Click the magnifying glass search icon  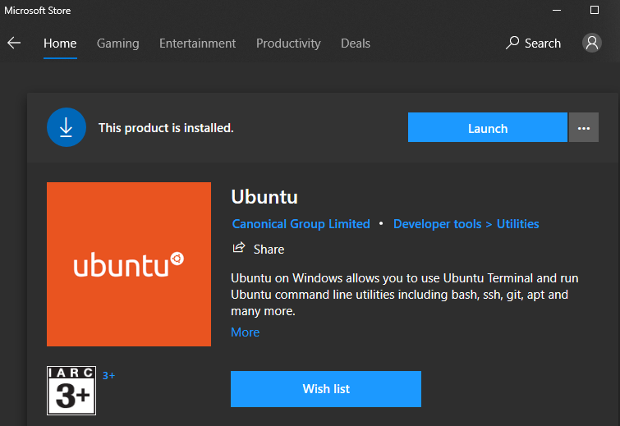click(x=512, y=43)
